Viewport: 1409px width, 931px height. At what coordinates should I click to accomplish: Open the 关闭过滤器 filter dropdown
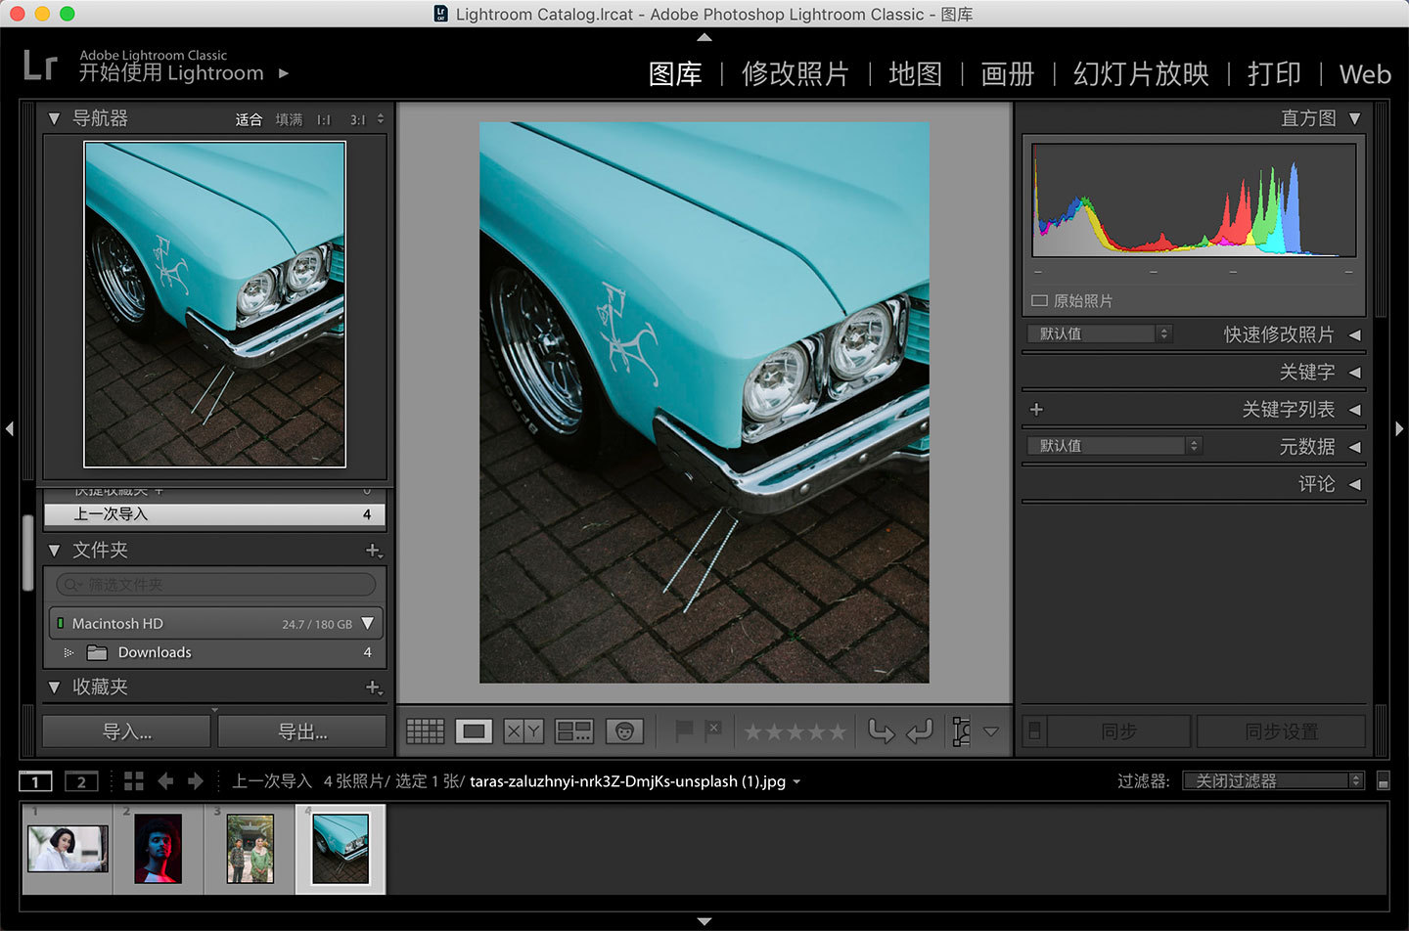pos(1272,780)
